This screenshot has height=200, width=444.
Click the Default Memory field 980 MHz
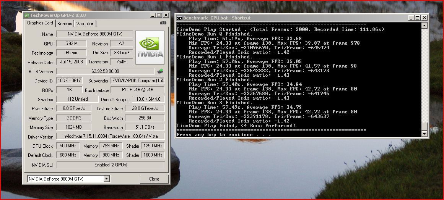pos(111,155)
